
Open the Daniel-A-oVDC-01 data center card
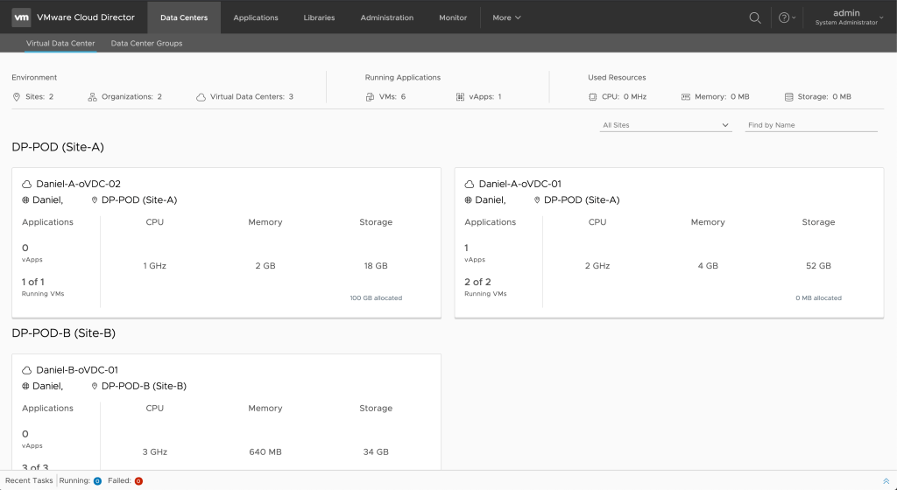[669, 242]
